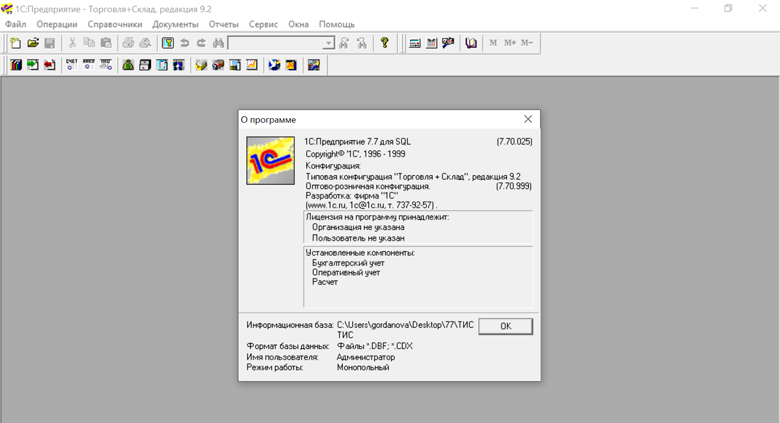This screenshot has height=423, width=780.
Task: Open the Отчеты menu
Action: (223, 24)
